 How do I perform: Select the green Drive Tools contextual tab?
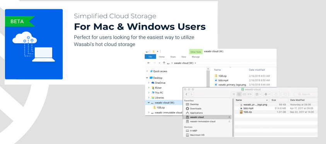196,51
